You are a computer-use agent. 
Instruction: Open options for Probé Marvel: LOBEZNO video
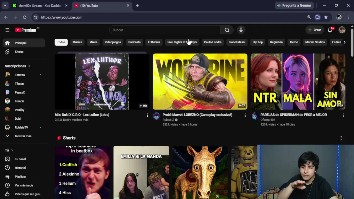(x=245, y=115)
